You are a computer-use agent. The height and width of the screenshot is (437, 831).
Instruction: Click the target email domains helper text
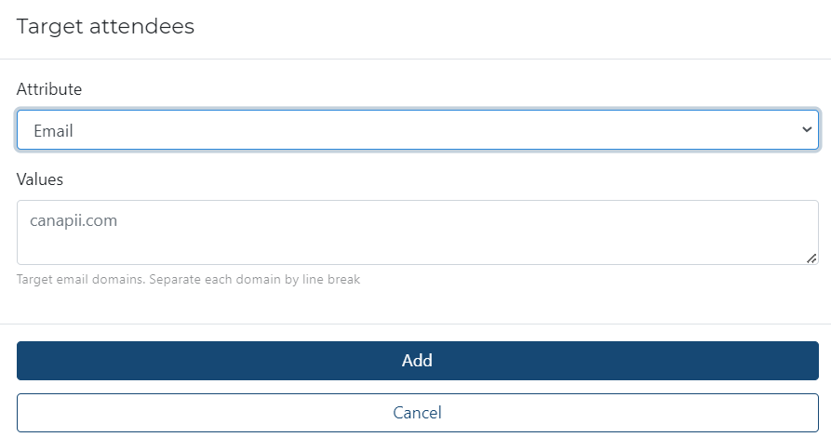(188, 279)
